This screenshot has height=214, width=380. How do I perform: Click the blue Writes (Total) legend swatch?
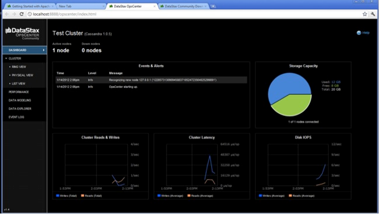pyautogui.click(x=58, y=196)
